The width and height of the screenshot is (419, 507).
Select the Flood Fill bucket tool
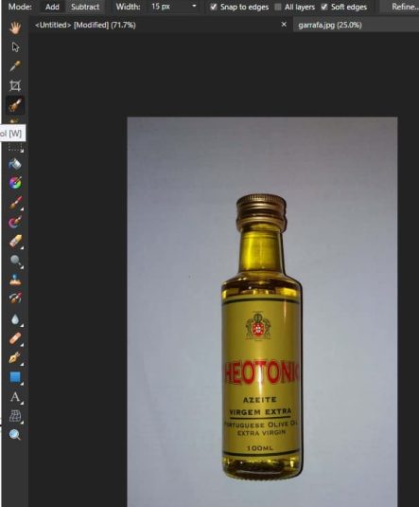pos(15,164)
